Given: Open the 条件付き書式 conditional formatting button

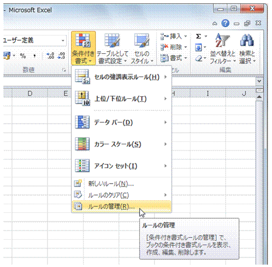Looking at the screenshot, I should point(83,48).
